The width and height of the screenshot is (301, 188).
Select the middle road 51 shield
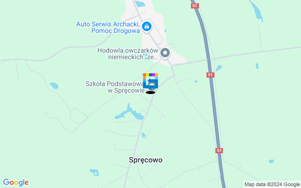[x=210, y=75]
